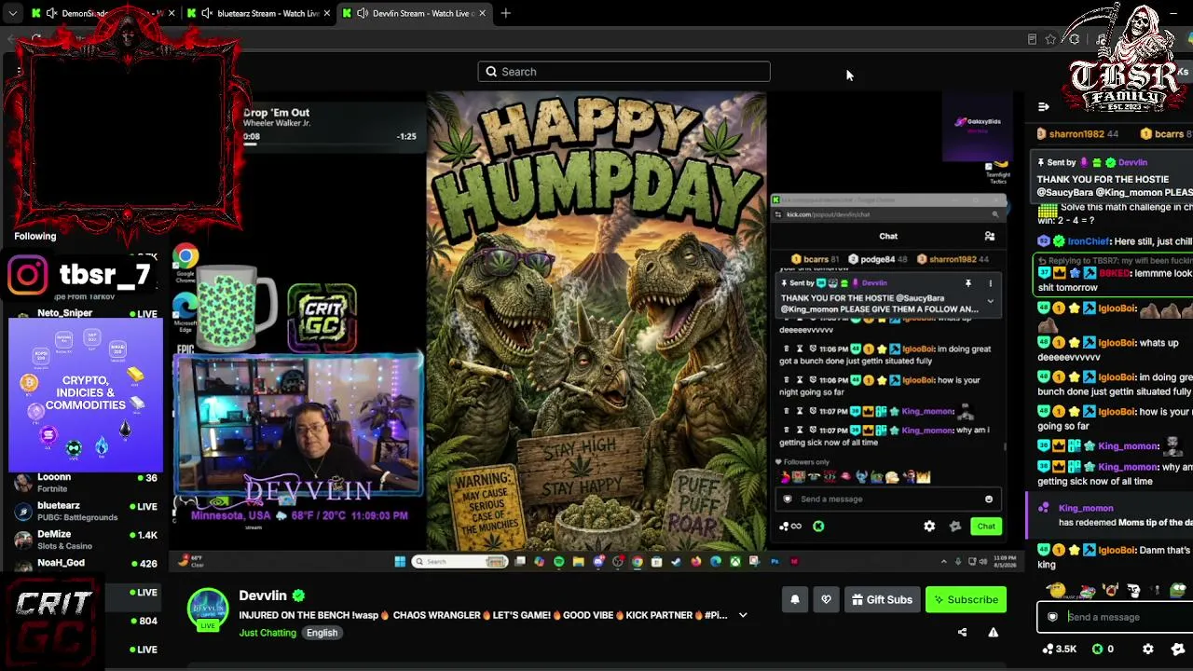Click IronChief's username in main chat
The height and width of the screenshot is (671, 1193).
click(1088, 241)
